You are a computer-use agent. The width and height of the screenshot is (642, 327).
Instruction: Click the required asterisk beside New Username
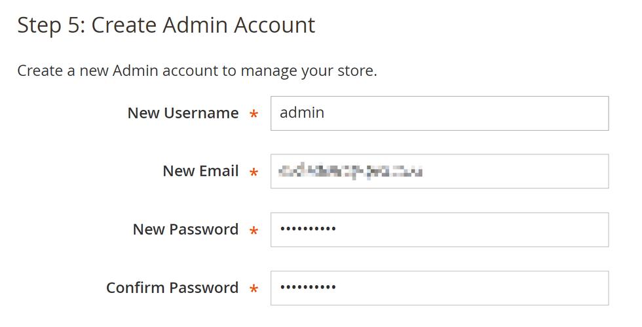254,115
